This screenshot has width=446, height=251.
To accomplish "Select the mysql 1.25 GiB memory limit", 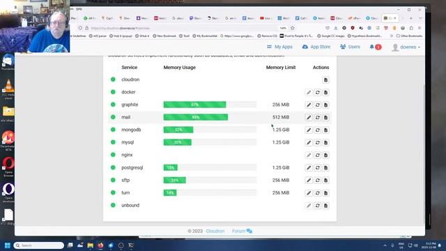I will coord(281,142).
